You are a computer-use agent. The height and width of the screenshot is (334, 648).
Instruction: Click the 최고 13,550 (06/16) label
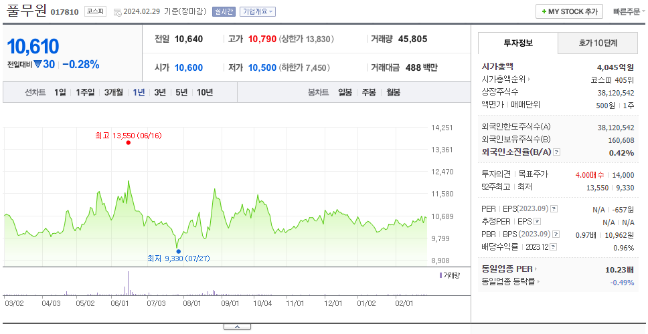pos(128,135)
